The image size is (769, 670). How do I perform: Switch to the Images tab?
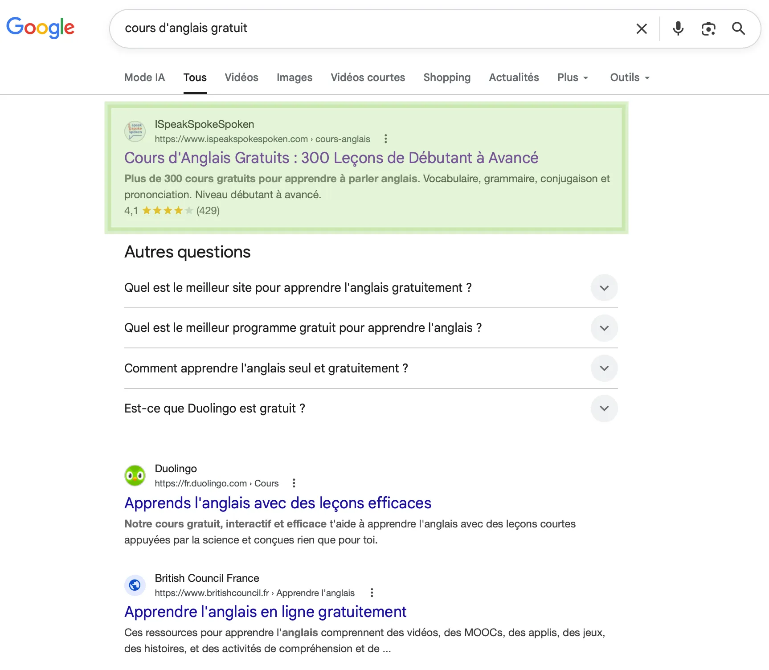[294, 77]
